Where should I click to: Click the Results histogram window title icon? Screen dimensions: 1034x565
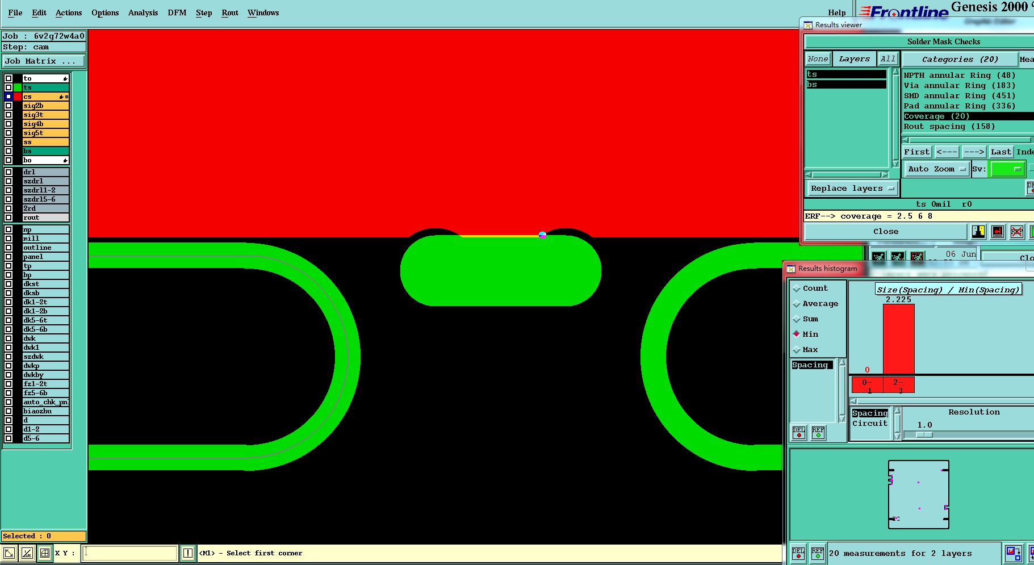pyautogui.click(x=791, y=269)
